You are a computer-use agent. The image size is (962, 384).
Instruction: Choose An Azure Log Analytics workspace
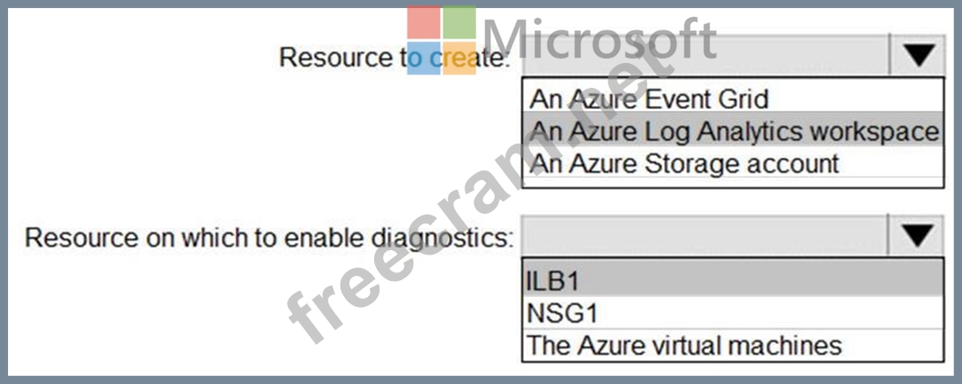[x=734, y=131]
